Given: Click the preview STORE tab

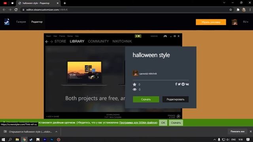Looking at the screenshot, I should coord(60,41).
